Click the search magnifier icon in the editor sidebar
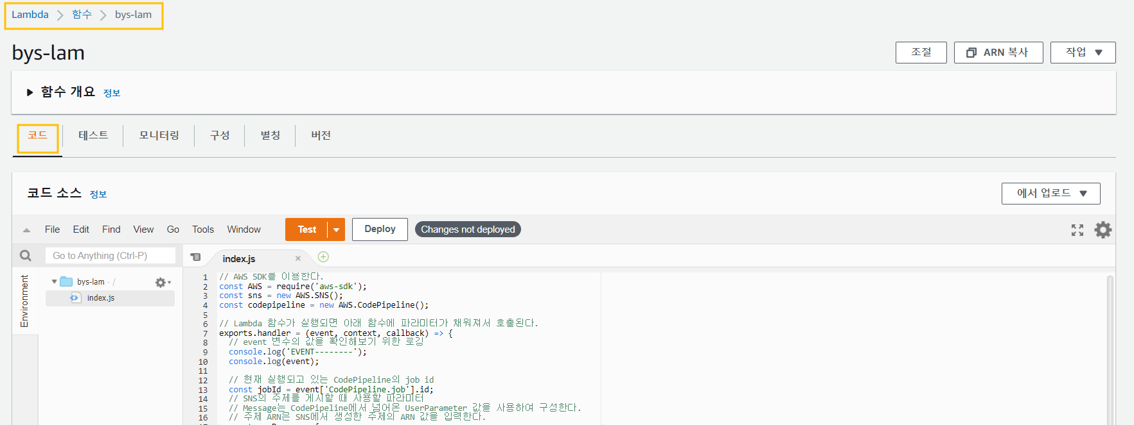The width and height of the screenshot is (1134, 425). coord(26,256)
